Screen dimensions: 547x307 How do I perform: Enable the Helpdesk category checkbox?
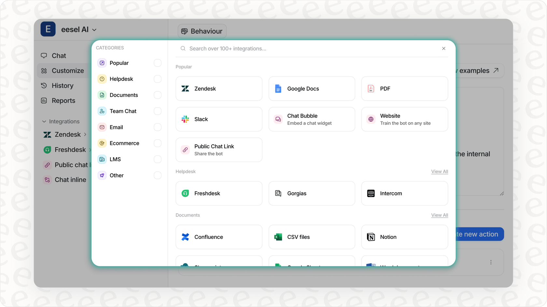pyautogui.click(x=157, y=79)
